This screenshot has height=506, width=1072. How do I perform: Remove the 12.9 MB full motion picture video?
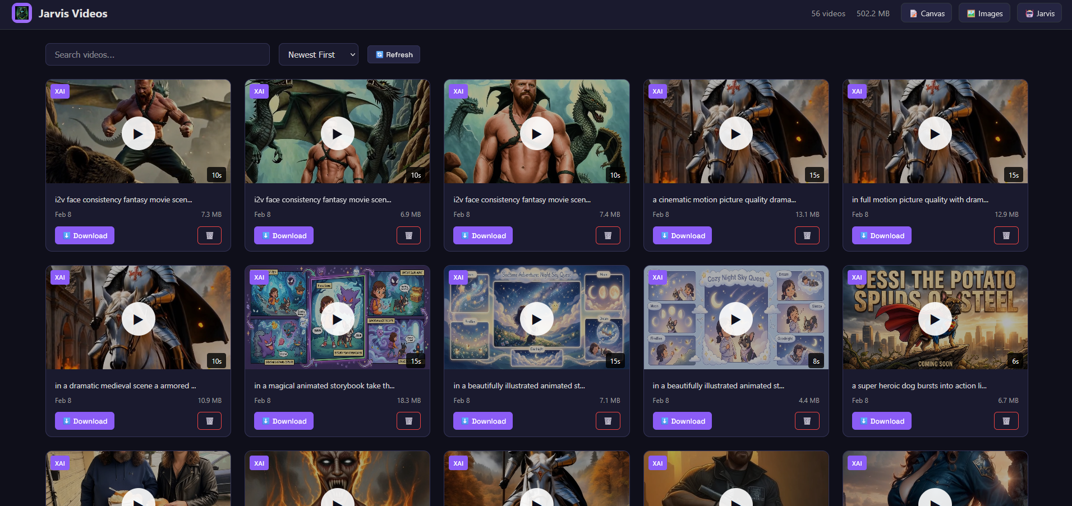1006,235
